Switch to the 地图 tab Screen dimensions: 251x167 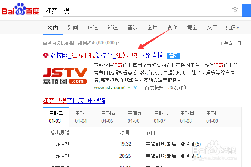pyautogui.click(x=193, y=27)
